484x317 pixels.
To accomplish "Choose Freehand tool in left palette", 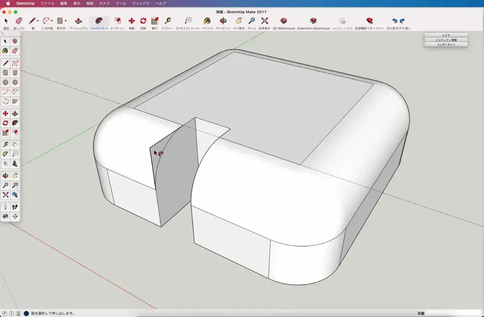I will 15,63.
